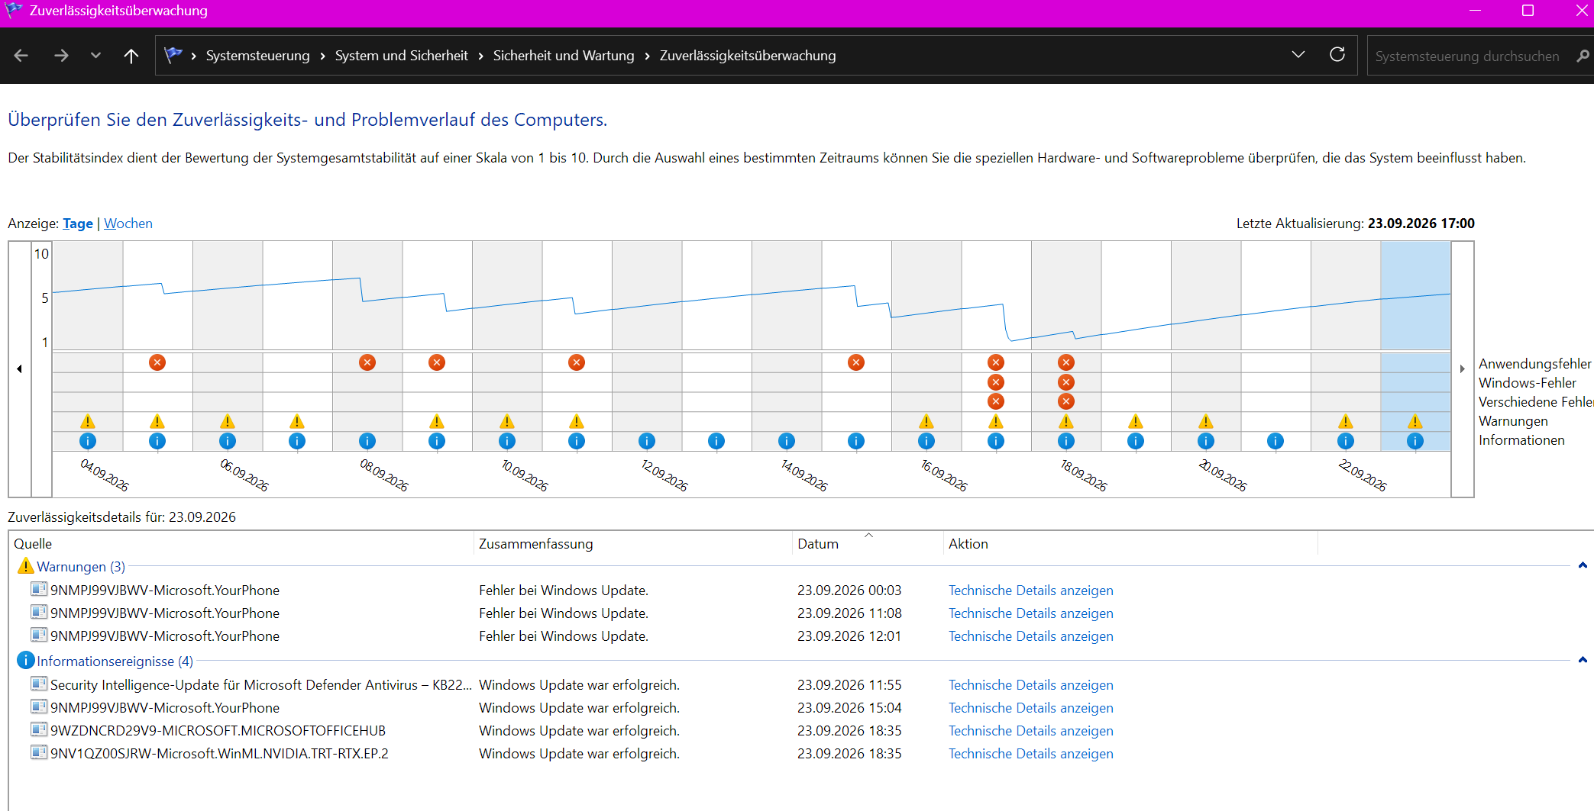Go up one level with up arrow
1594x811 pixels.
(x=131, y=56)
